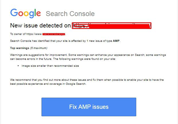Click the 'New issue detected on' heading
The image size is (178, 124).
[x=40, y=25]
